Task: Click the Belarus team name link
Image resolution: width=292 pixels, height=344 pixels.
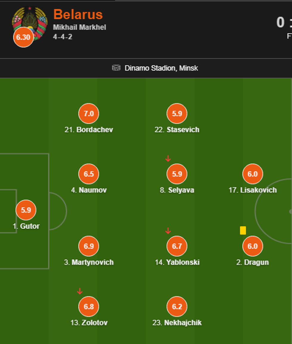Action: tap(78, 14)
